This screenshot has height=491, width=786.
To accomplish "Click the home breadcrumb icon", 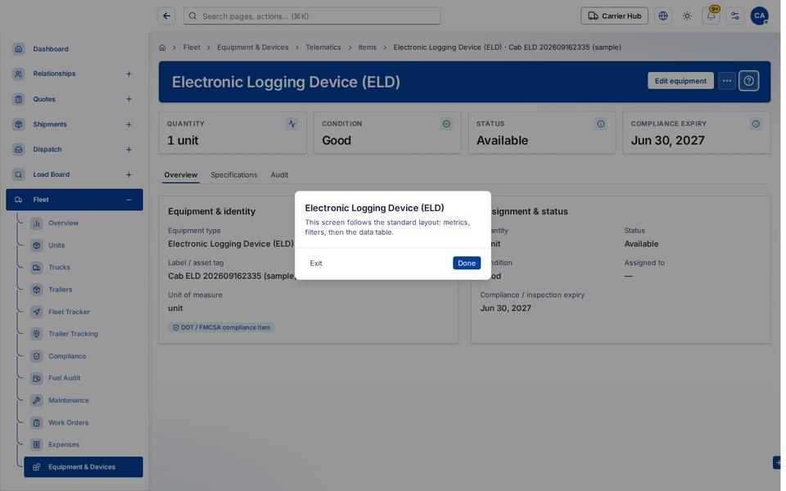I will click(x=162, y=47).
